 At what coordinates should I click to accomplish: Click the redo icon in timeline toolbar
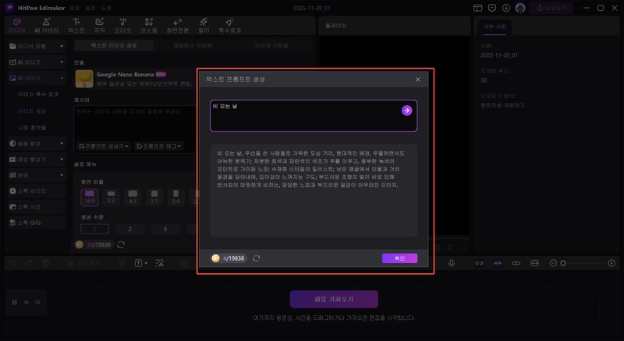(x=29, y=263)
